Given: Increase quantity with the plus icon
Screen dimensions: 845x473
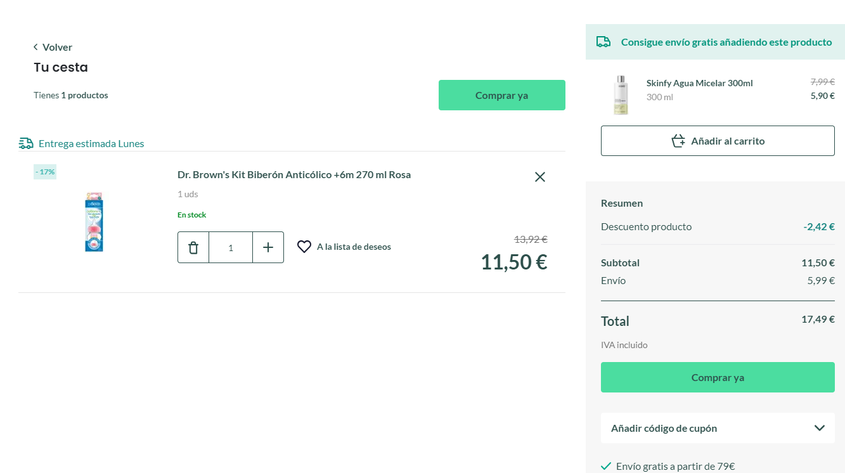Looking at the screenshot, I should coord(268,247).
